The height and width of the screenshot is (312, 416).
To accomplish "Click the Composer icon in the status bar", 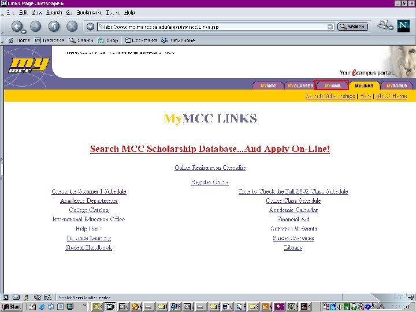I will click(x=37, y=298).
